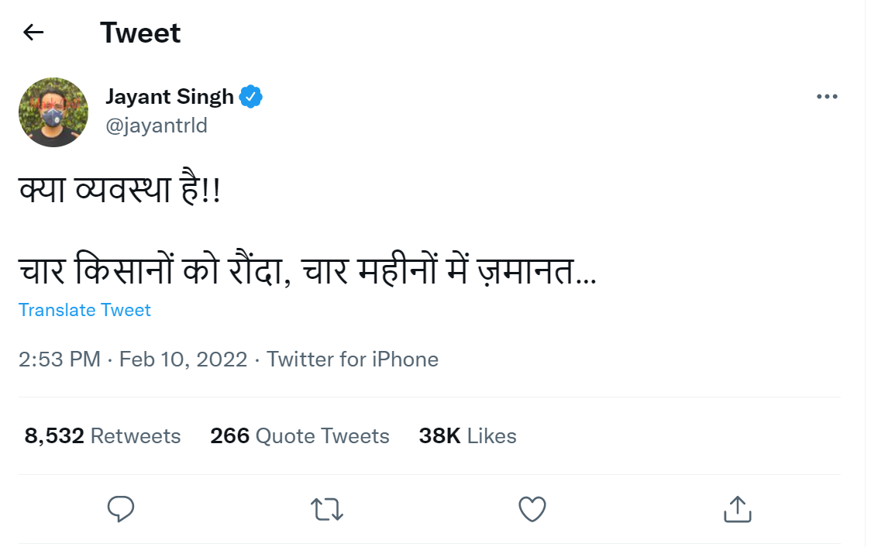Viewport: 871px width, 547px height.
Task: Open the list of 8,532 Retweets
Action: point(101,435)
